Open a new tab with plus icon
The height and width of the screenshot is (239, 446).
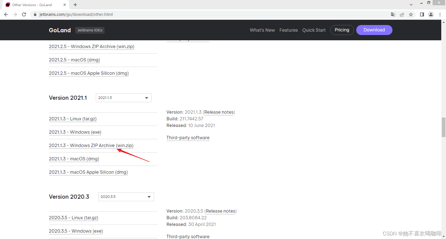tap(75, 5)
